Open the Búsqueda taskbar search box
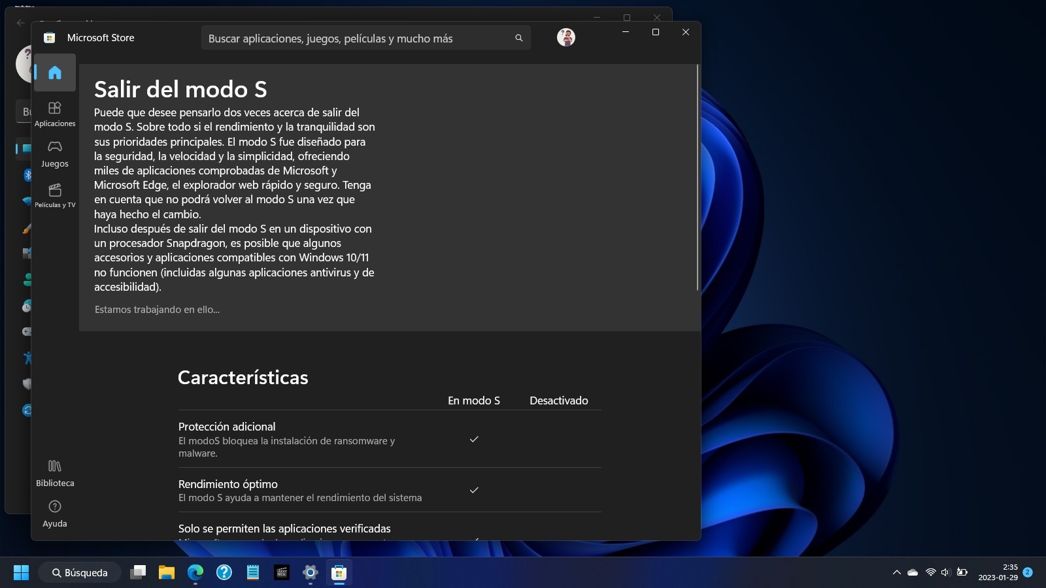 80,572
